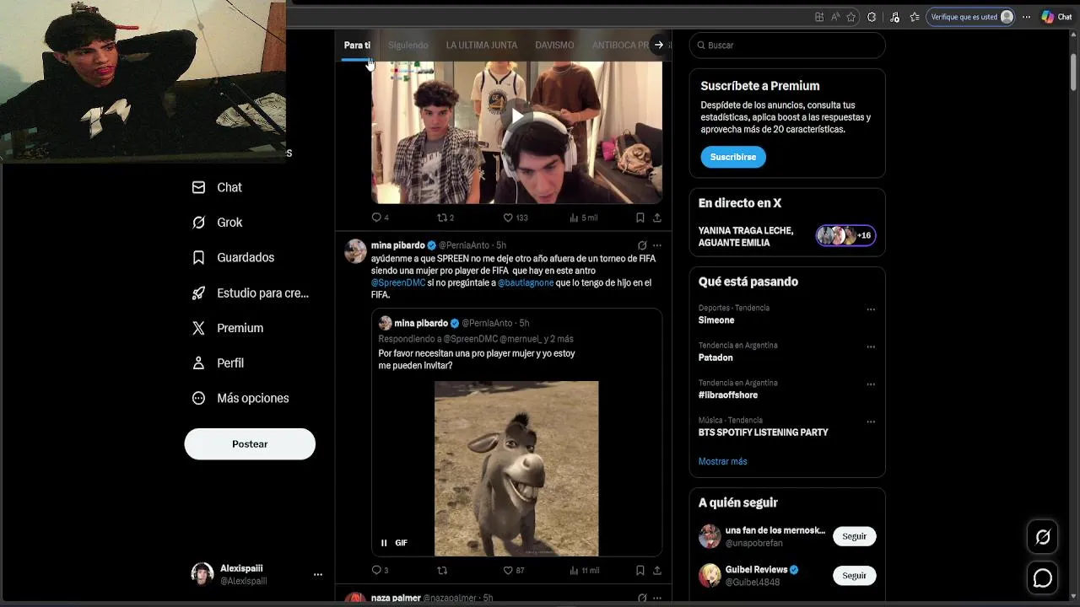The width and height of the screenshot is (1080, 607).
Task: Open the ANTIBOCA tab
Action: pos(620,45)
